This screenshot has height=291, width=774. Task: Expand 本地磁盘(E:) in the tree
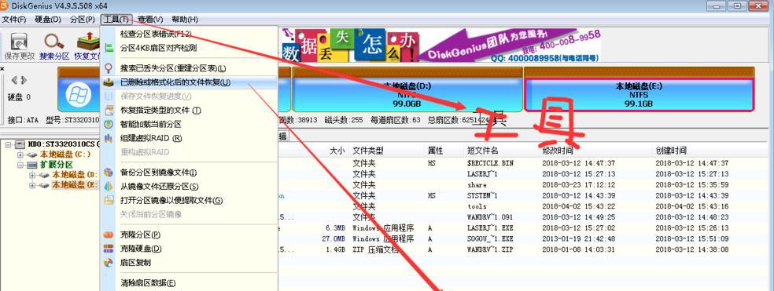pyautogui.click(x=32, y=186)
